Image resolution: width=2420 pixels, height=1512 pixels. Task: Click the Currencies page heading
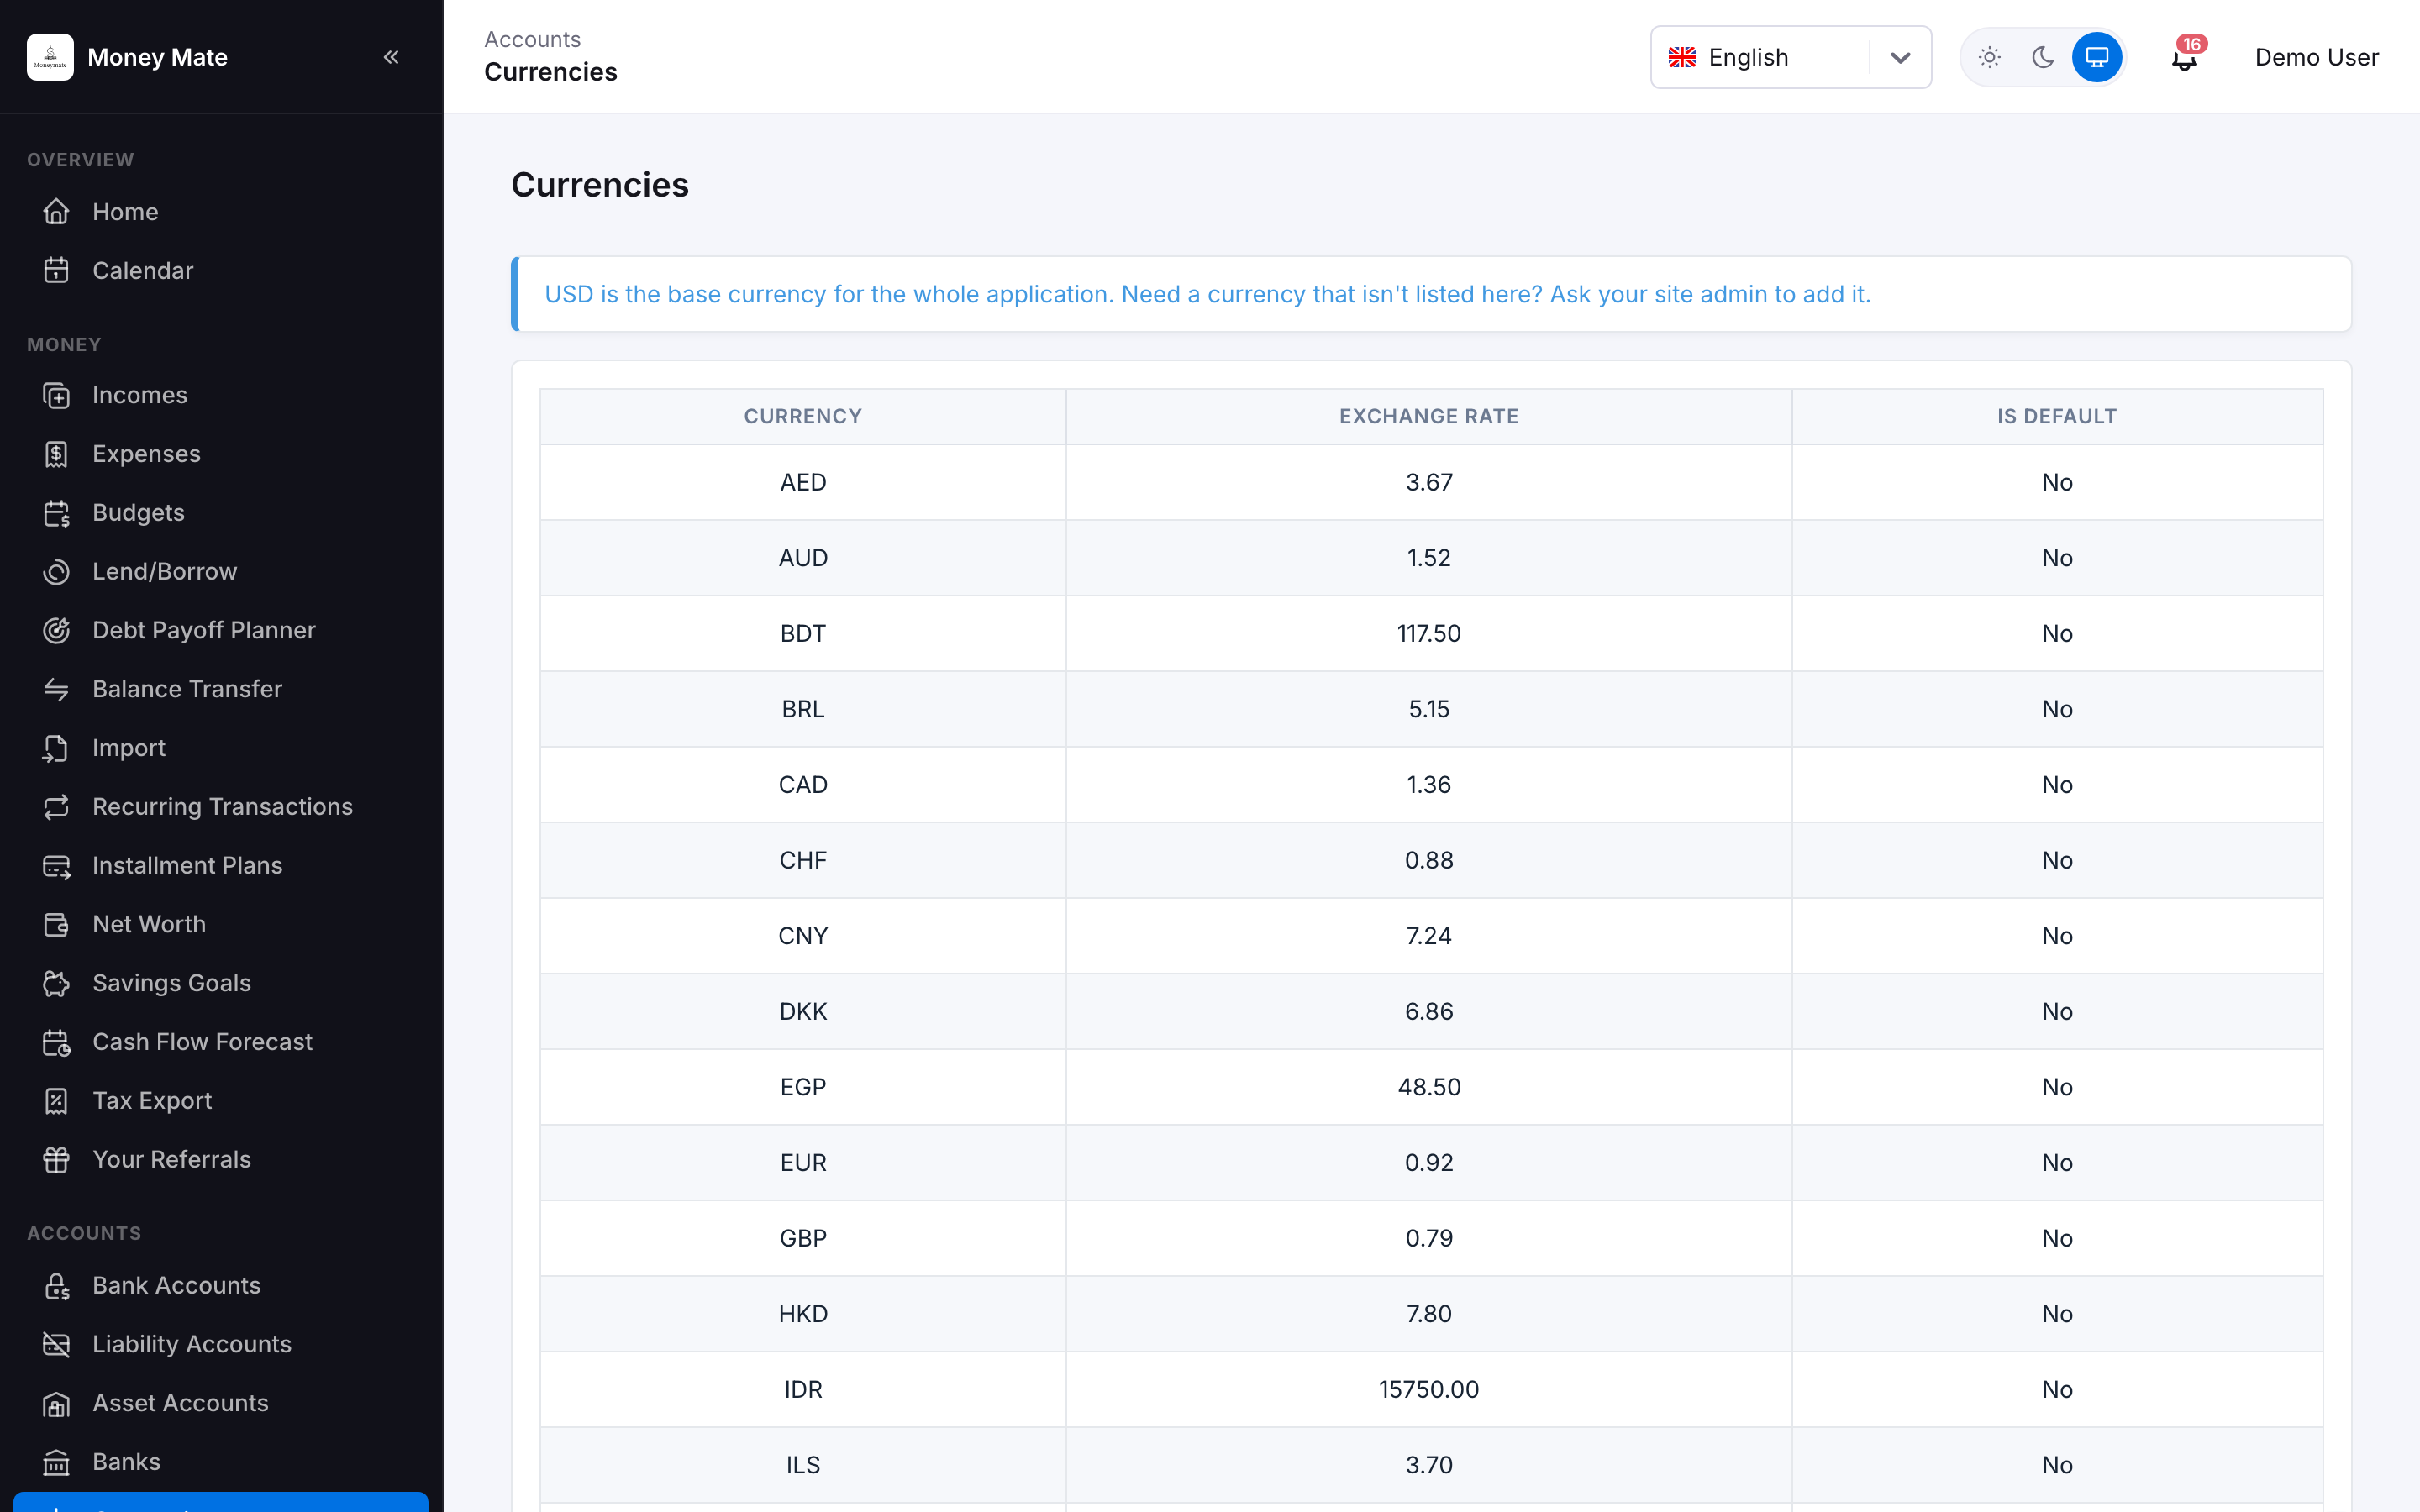point(600,185)
